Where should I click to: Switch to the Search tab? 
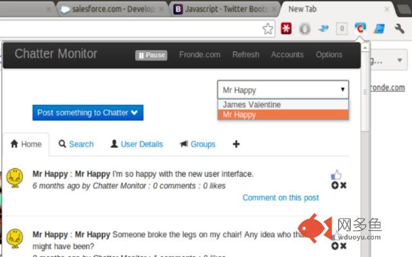pyautogui.click(x=76, y=144)
